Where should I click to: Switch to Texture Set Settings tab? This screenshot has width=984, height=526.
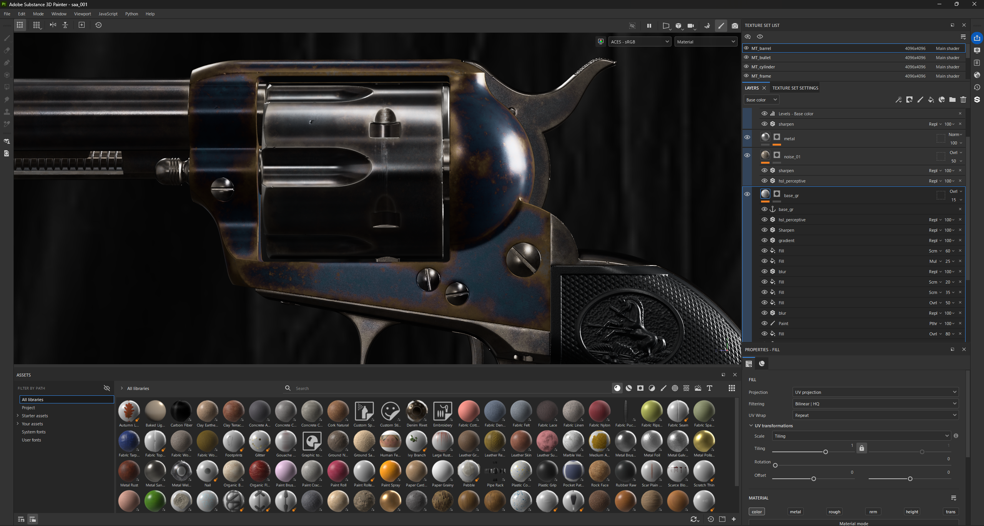pos(795,88)
